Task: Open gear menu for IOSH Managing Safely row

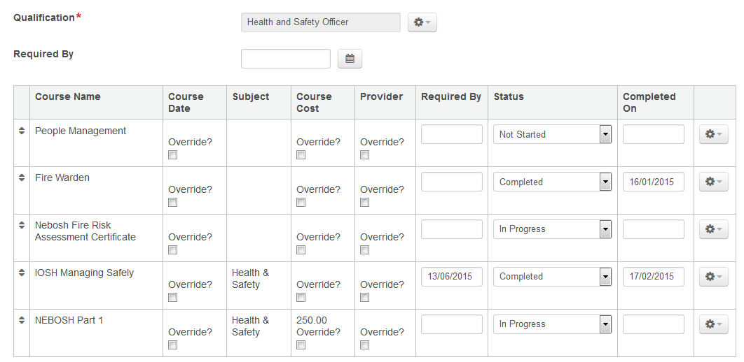Action: tap(713, 277)
